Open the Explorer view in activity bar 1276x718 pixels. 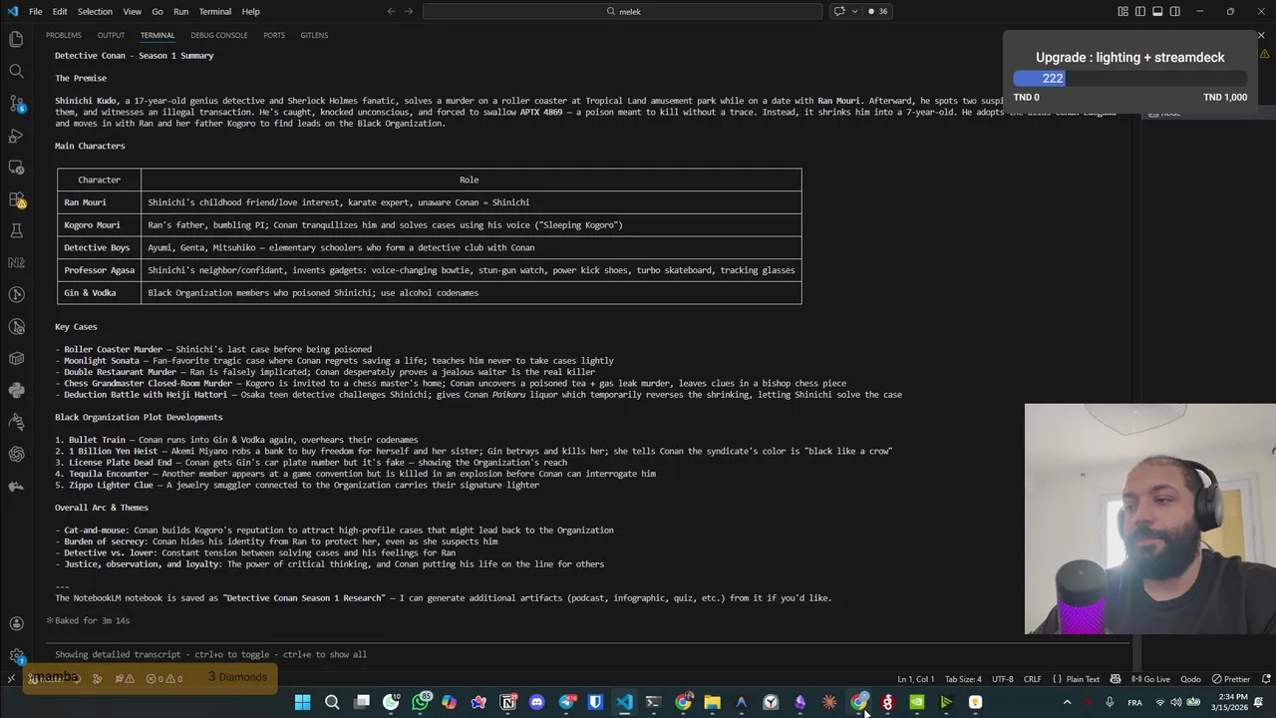[16, 39]
